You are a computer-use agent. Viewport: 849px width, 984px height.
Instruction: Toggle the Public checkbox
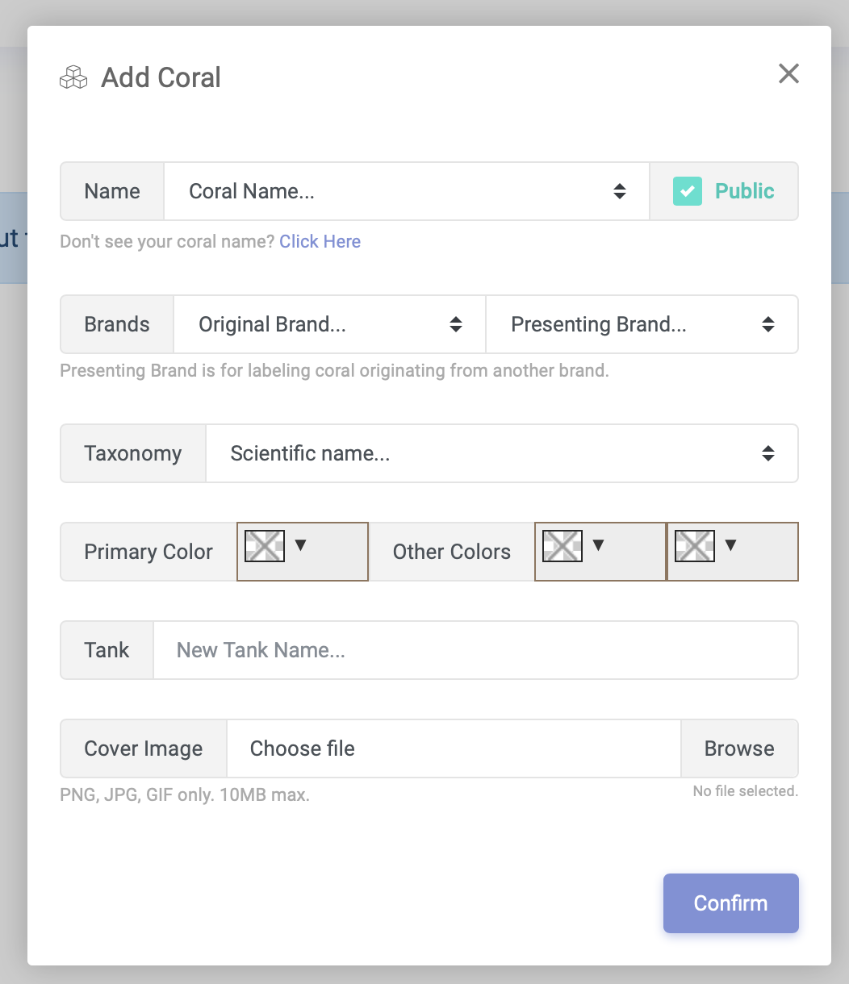point(687,191)
